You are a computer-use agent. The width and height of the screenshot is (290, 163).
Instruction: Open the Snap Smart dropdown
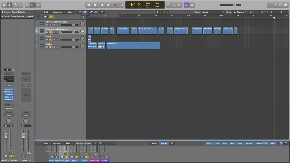213,12
